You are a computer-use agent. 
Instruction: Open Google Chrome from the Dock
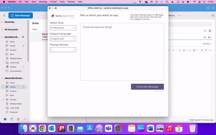coord(42,129)
